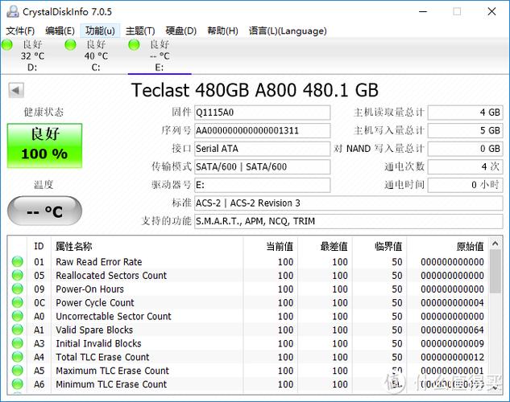Select drive C: status indicator at 40 °C
Screen dimensions: 510x402
(x=71, y=45)
